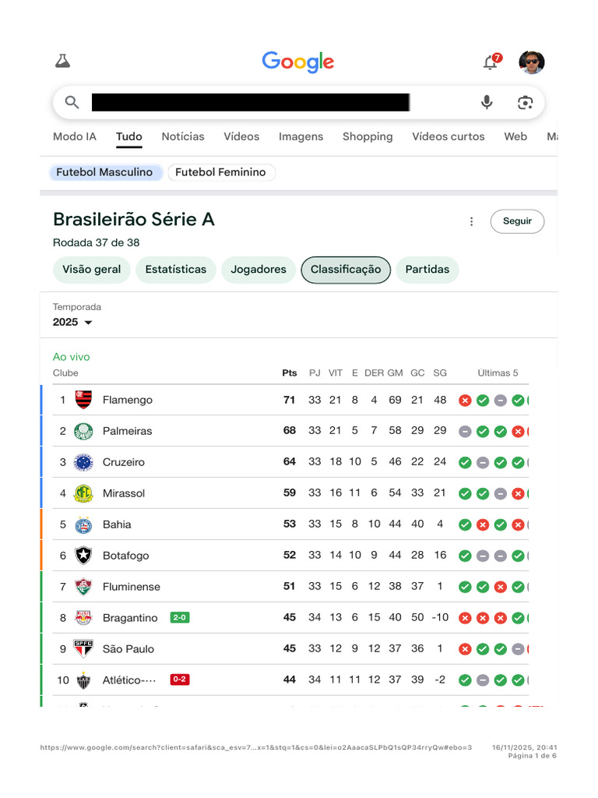Click the Flamengo club crest
598x798 pixels.
(x=83, y=400)
